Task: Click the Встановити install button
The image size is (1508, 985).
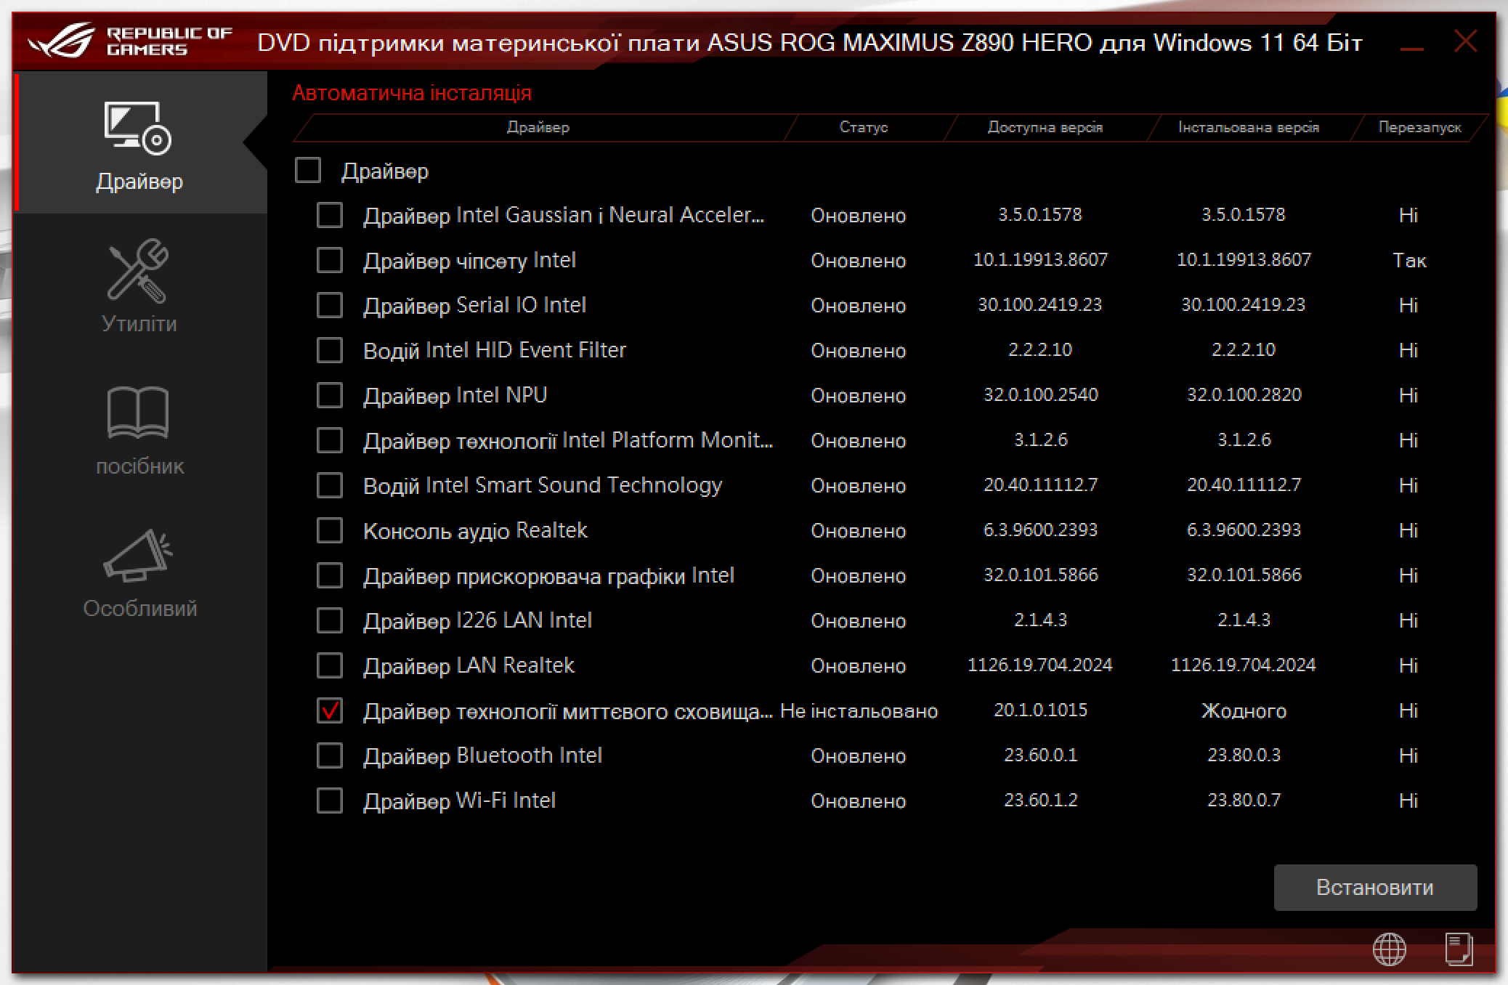Action: point(1375,887)
